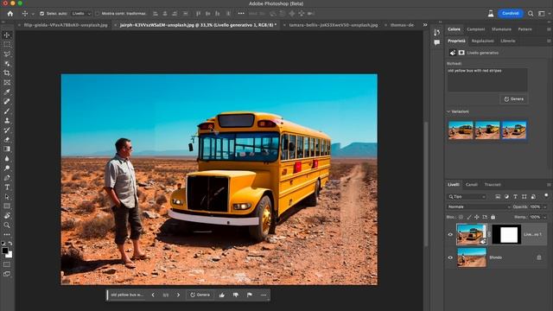Screen dimensions: 553x311
Task: Show more document tabs via double chevron
Action: (x=425, y=25)
